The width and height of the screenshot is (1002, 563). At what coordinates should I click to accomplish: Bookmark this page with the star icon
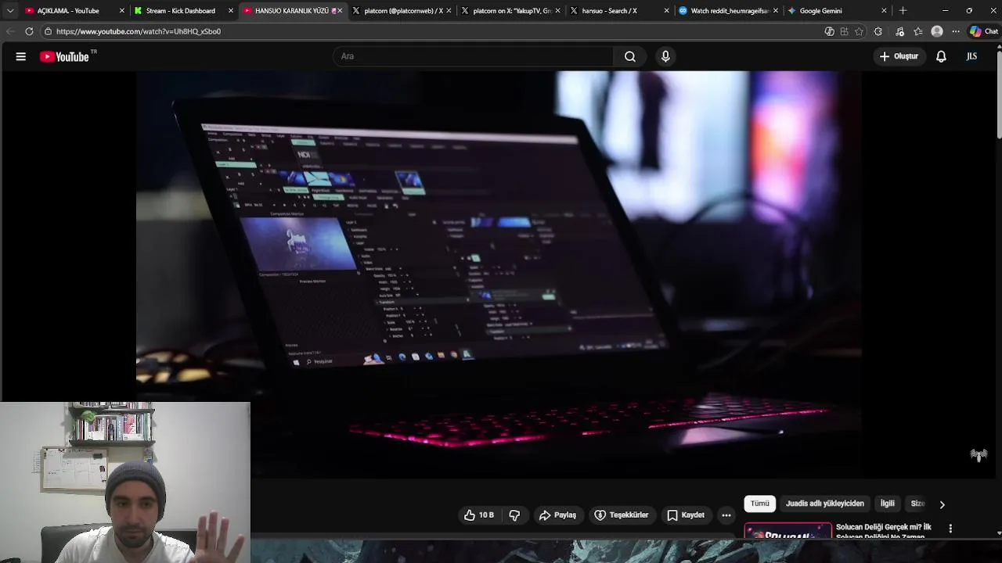coord(859,31)
